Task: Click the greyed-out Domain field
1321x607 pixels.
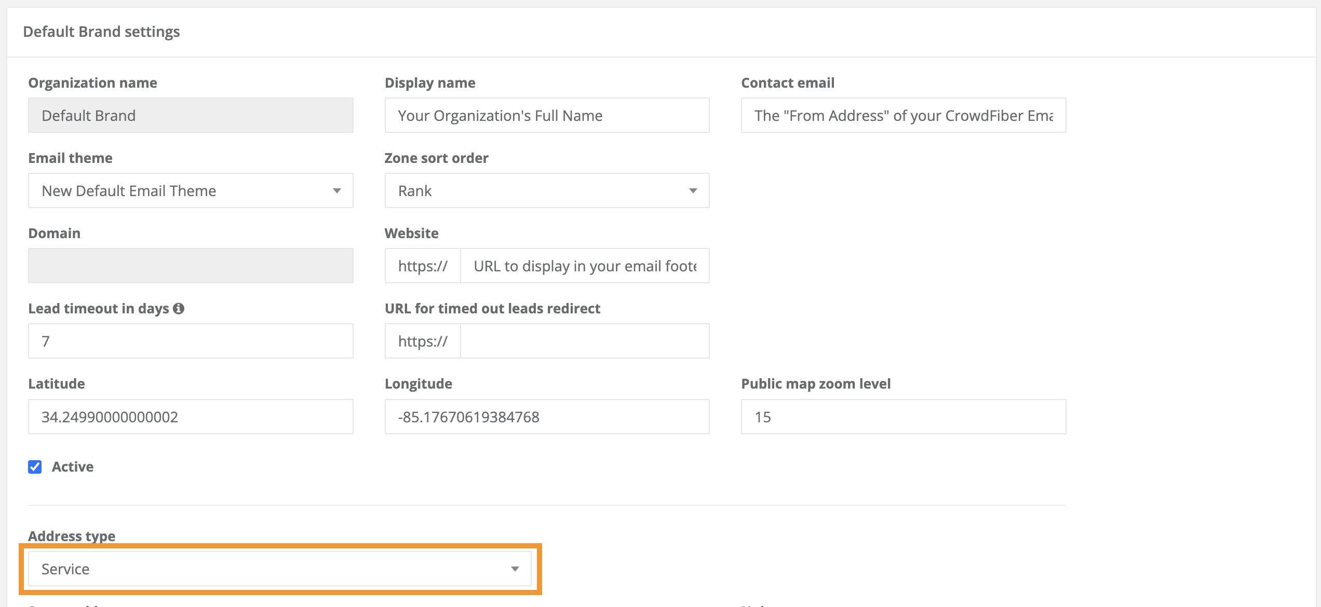Action: [x=190, y=266]
